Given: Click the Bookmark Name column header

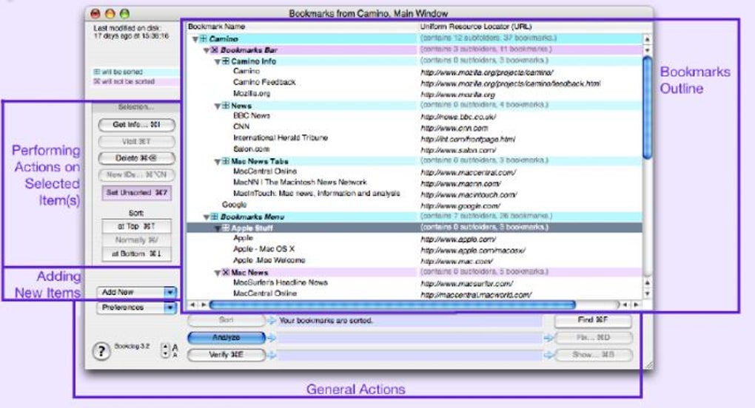Looking at the screenshot, I should pos(217,27).
